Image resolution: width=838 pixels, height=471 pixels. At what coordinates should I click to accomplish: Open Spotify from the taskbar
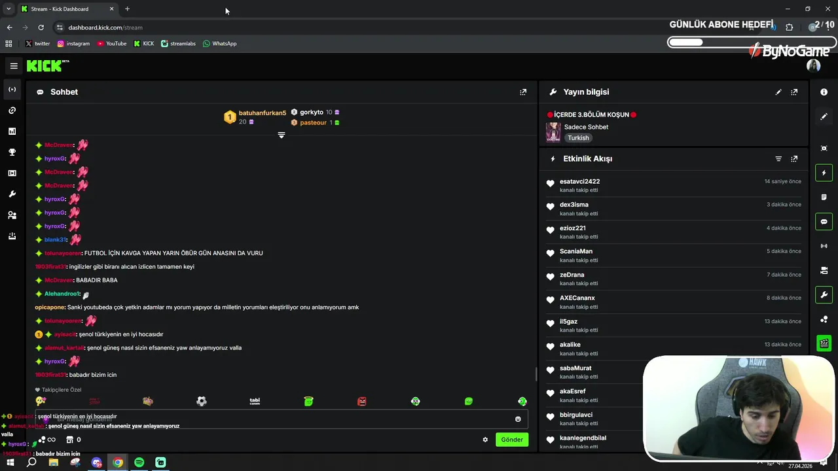[x=139, y=462]
